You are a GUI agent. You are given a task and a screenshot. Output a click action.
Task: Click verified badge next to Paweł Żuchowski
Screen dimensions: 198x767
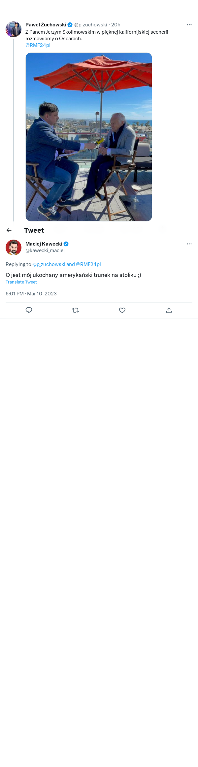[x=70, y=25]
